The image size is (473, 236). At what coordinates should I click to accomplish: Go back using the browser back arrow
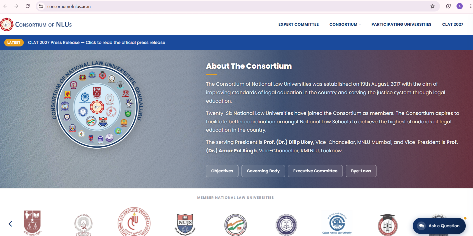click(x=5, y=6)
